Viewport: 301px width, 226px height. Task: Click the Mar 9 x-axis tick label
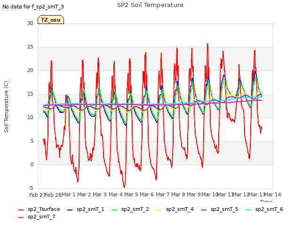[x=194, y=194]
